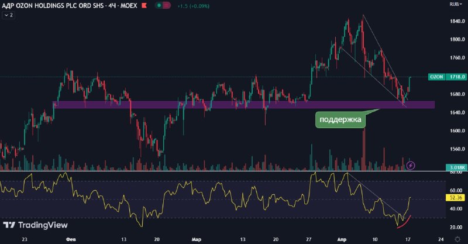The image size is (468, 244).
Task: Click the +1.5 (+0.09%) price change text
Action: 193,6
